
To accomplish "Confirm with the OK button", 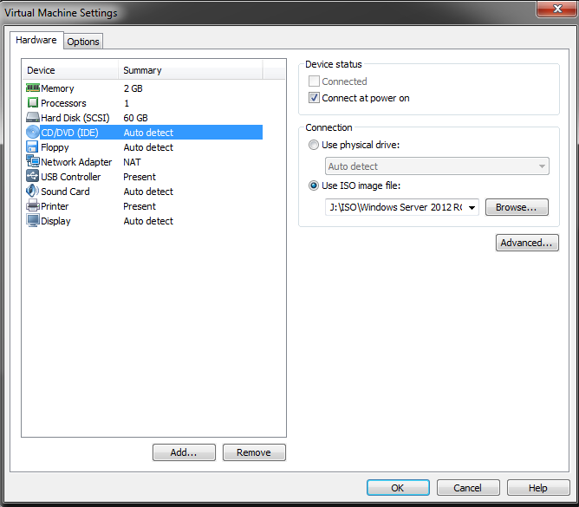I will [x=398, y=488].
